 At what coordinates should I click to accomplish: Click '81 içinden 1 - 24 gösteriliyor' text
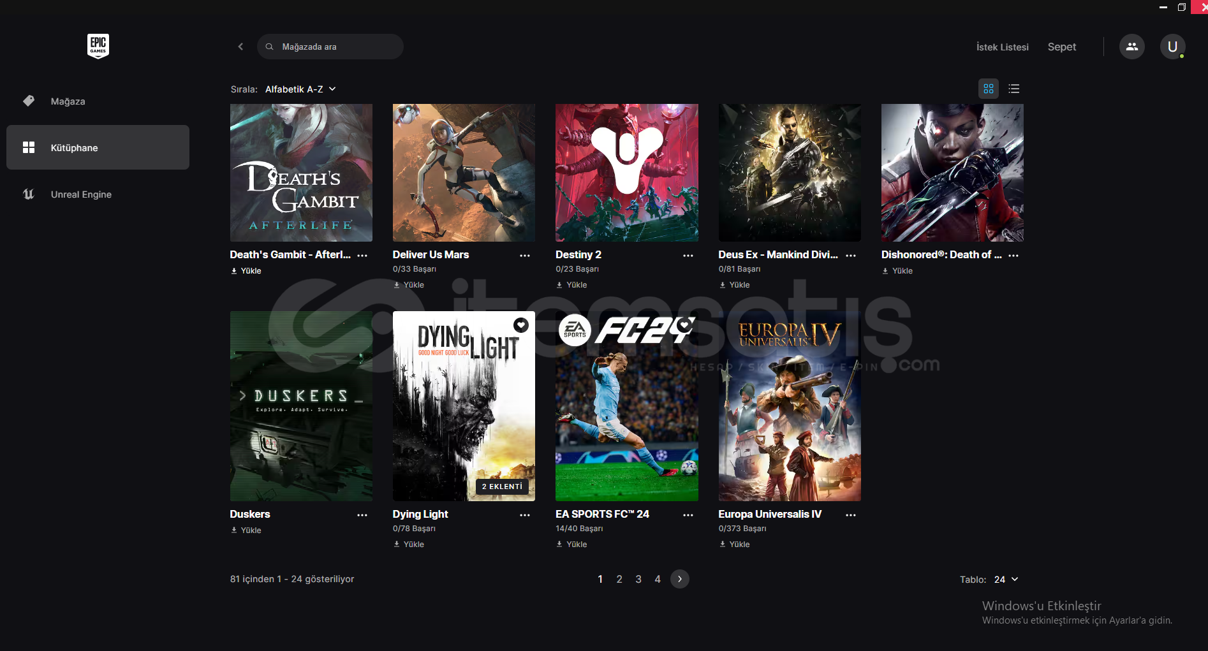(x=292, y=579)
